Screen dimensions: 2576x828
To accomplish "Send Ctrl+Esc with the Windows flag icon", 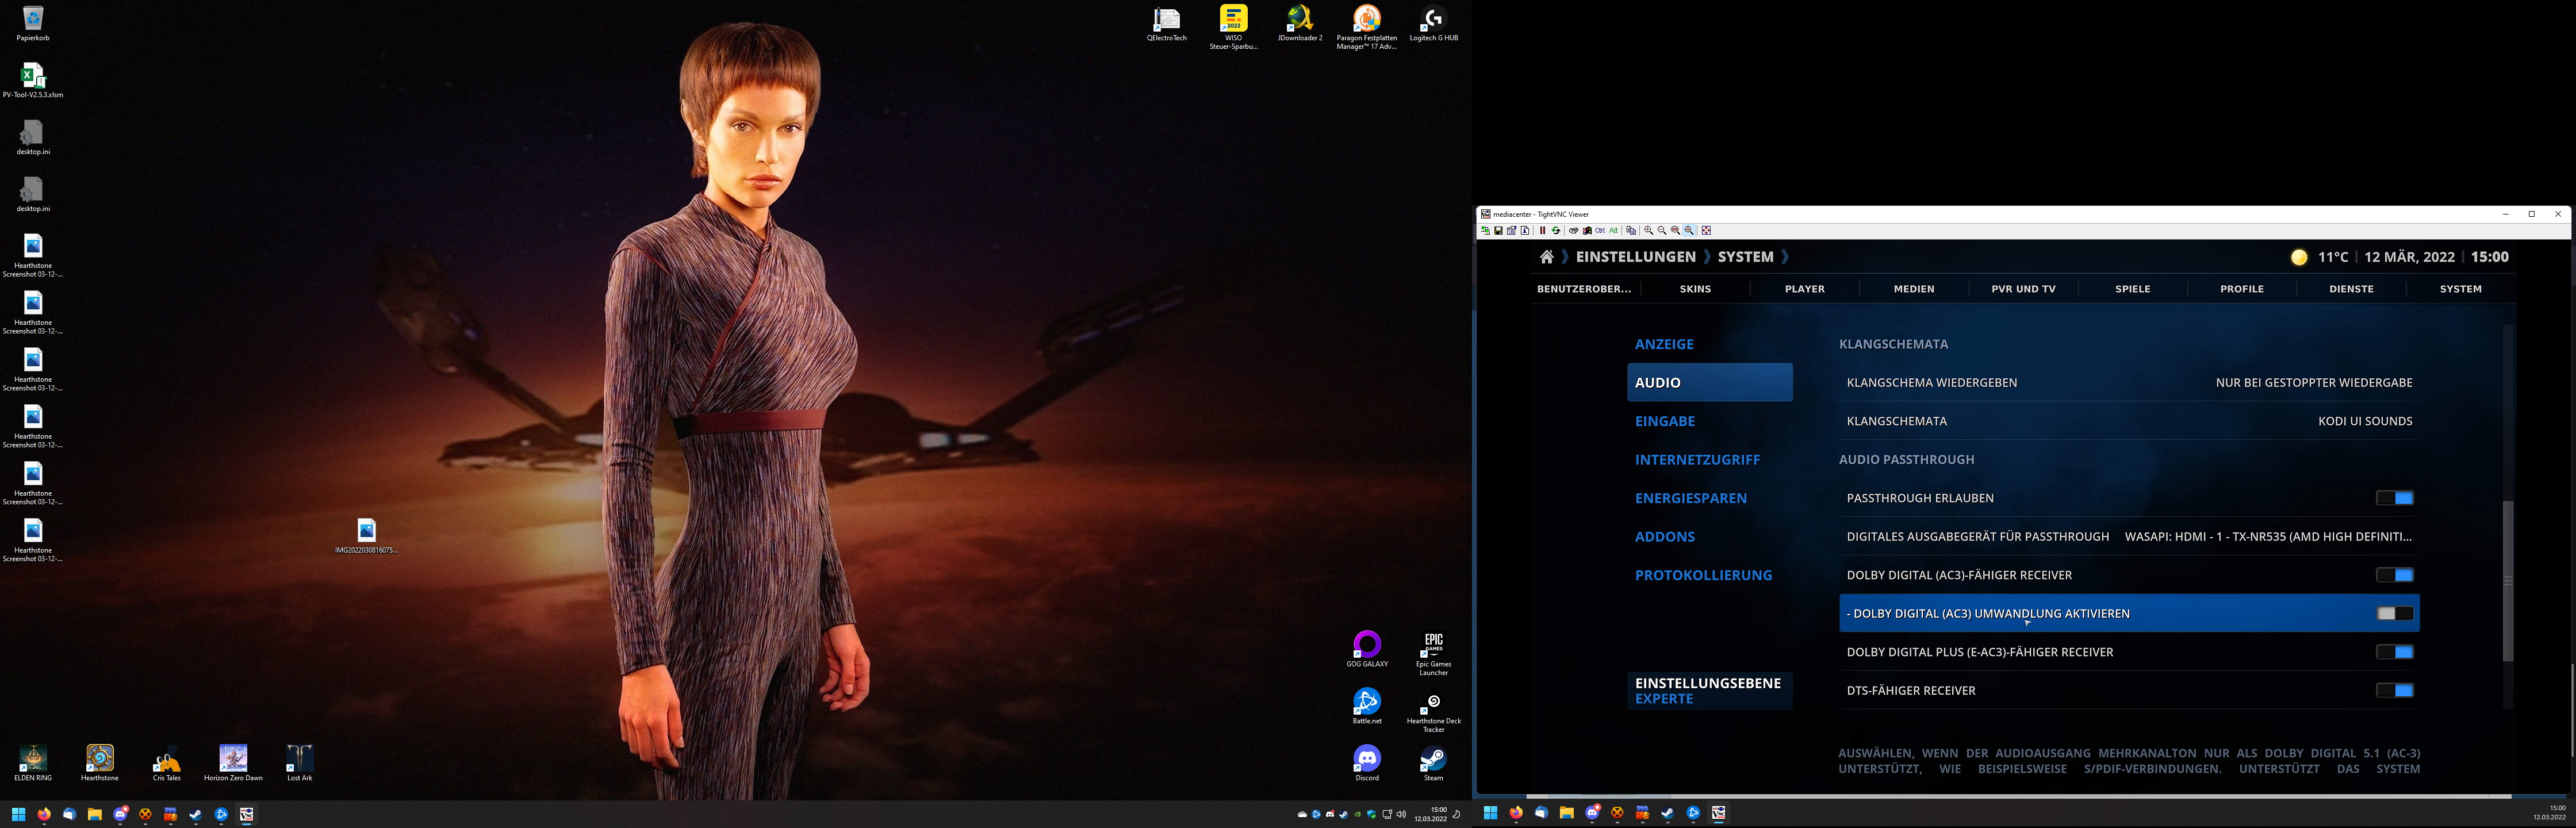I will click(x=1587, y=231).
